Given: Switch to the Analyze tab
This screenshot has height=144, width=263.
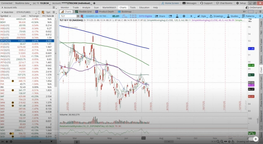Looking at the screenshot, I should click(x=86, y=7).
